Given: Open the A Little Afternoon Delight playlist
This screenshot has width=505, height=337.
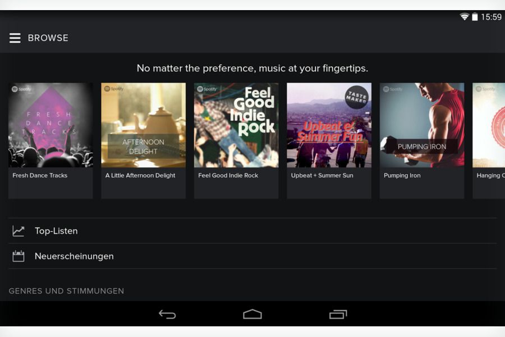Looking at the screenshot, I should [x=143, y=125].
